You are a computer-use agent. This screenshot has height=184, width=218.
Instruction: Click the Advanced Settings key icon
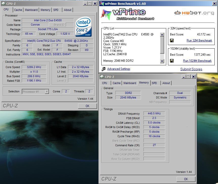(103, 69)
